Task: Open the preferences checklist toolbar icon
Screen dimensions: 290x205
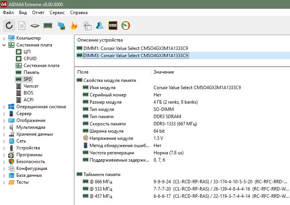Action: 87,26
